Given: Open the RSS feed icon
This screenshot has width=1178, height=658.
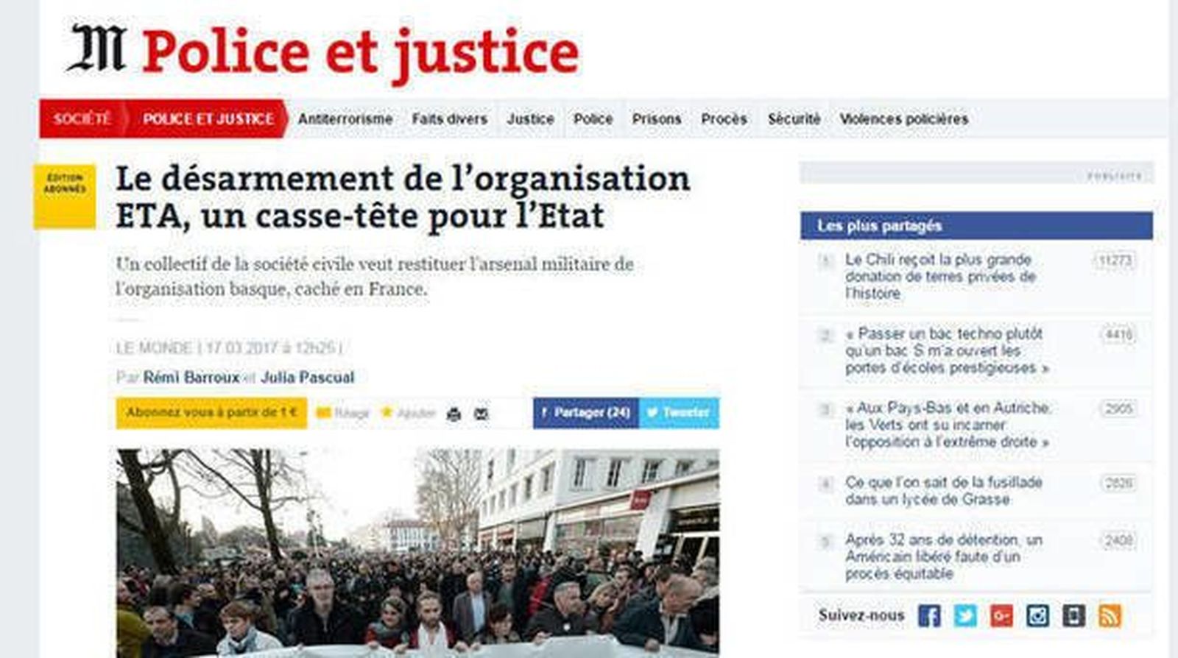Looking at the screenshot, I should [1110, 615].
